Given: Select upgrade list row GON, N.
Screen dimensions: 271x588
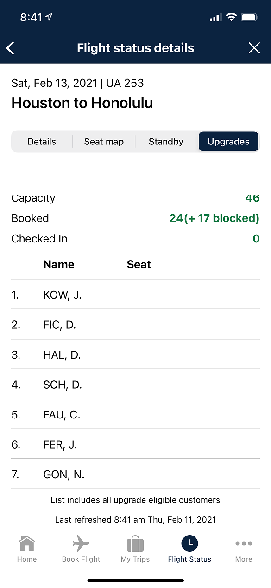Looking at the screenshot, I should pos(135,474).
